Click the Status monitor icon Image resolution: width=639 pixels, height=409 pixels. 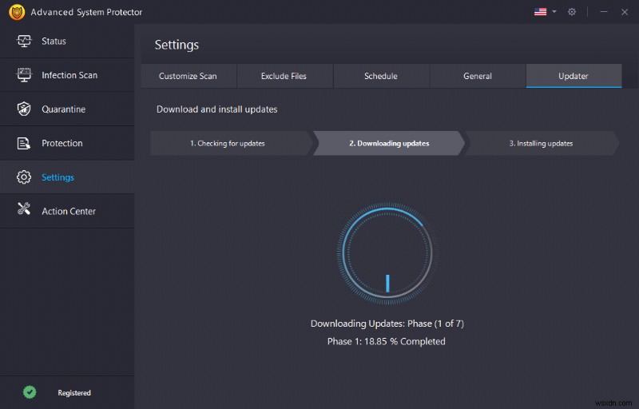pyautogui.click(x=24, y=42)
